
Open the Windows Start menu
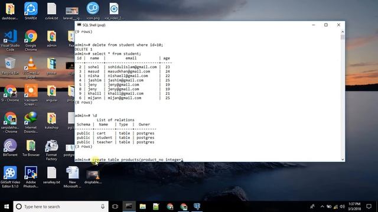click(x=6, y=207)
